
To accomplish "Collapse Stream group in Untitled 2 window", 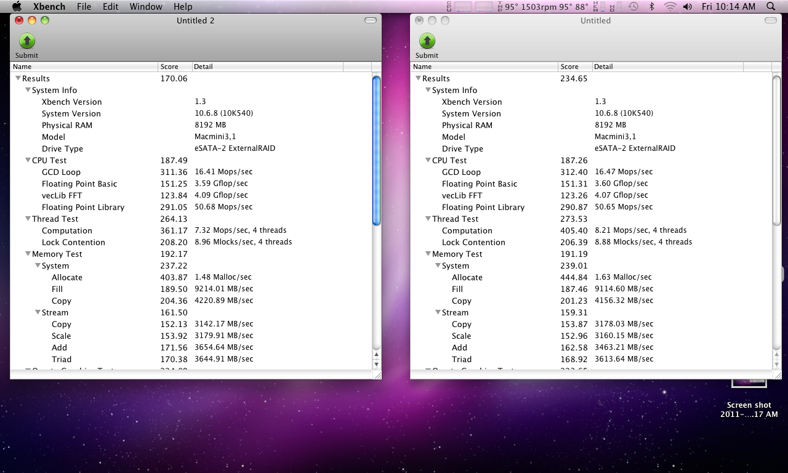I will click(x=38, y=312).
